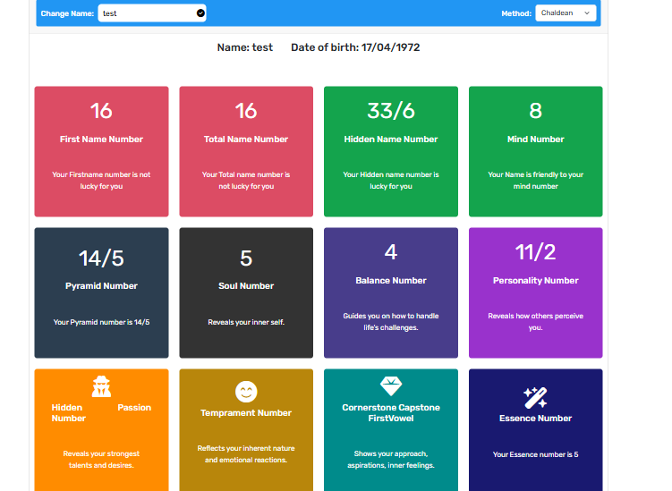672x491 pixels.
Task: Click the Essence Number title text
Action: [535, 419]
